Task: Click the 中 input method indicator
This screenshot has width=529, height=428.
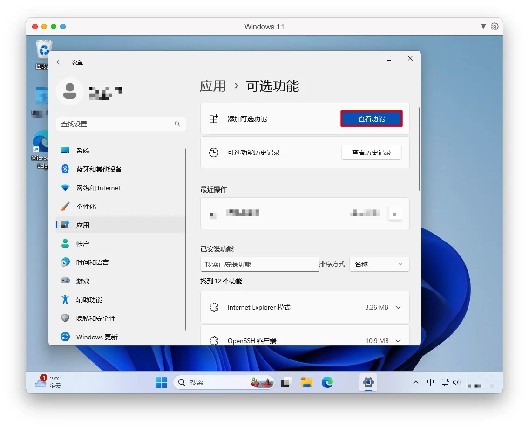Action: (430, 382)
